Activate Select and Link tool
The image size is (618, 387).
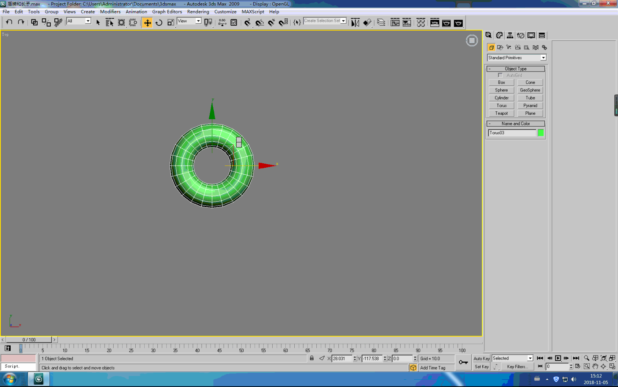(x=34, y=22)
